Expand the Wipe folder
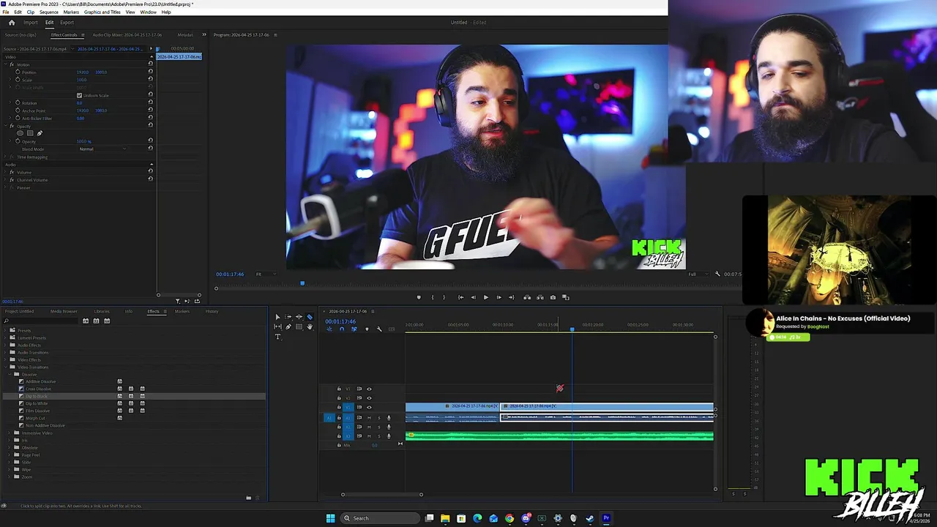Viewport: 937px width, 527px height. 9,469
